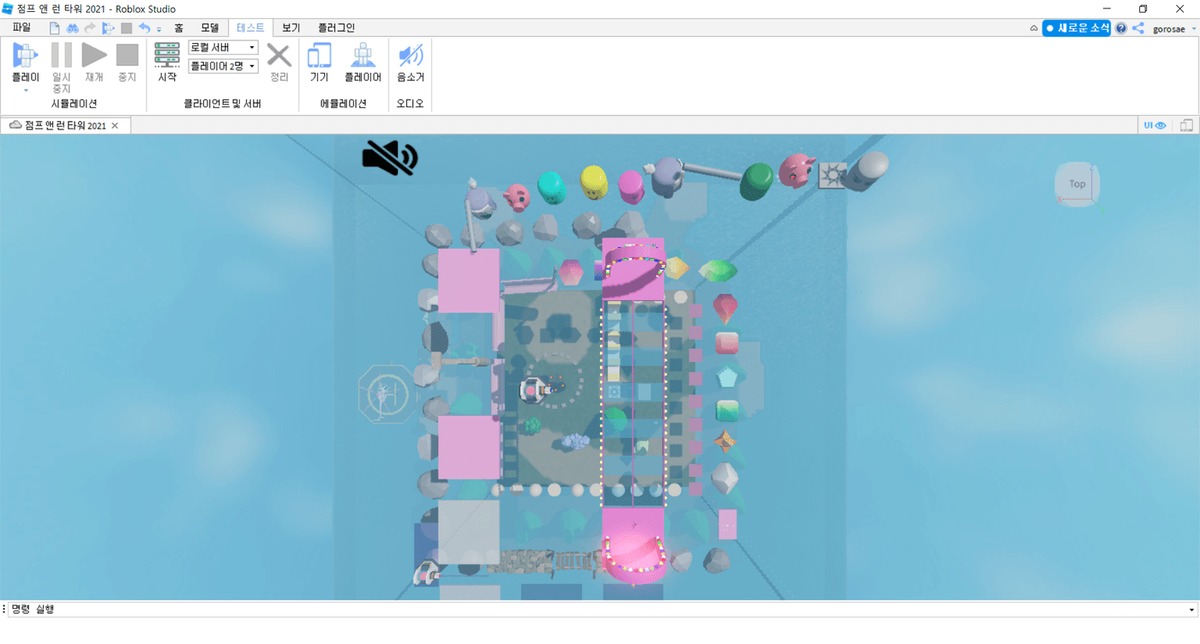Open the 플레이어 2명 player count dropdown
The width and height of the screenshot is (1200, 644).
pyautogui.click(x=223, y=66)
